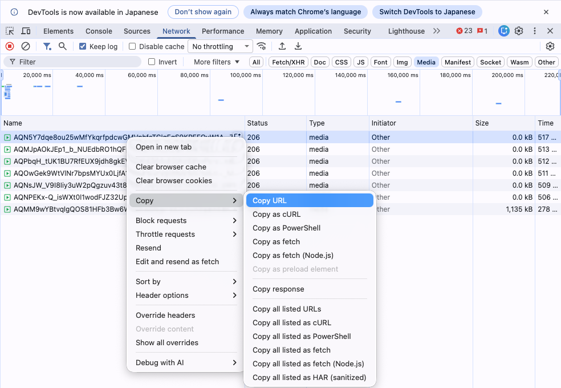Choose Copy URL from the submenu
Image resolution: width=561 pixels, height=388 pixels.
pyautogui.click(x=310, y=200)
